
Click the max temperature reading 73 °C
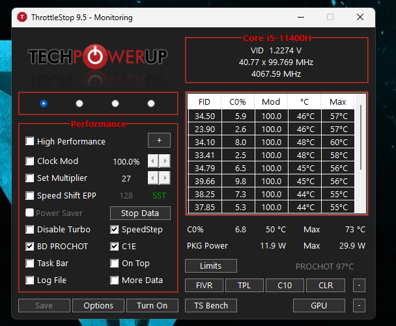point(356,229)
